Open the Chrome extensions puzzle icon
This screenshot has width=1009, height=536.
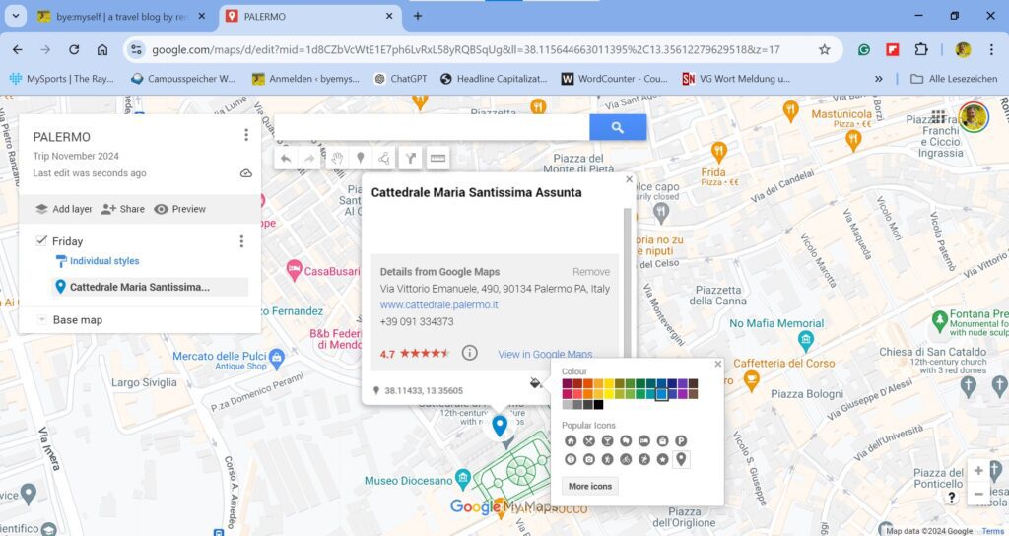tap(921, 49)
